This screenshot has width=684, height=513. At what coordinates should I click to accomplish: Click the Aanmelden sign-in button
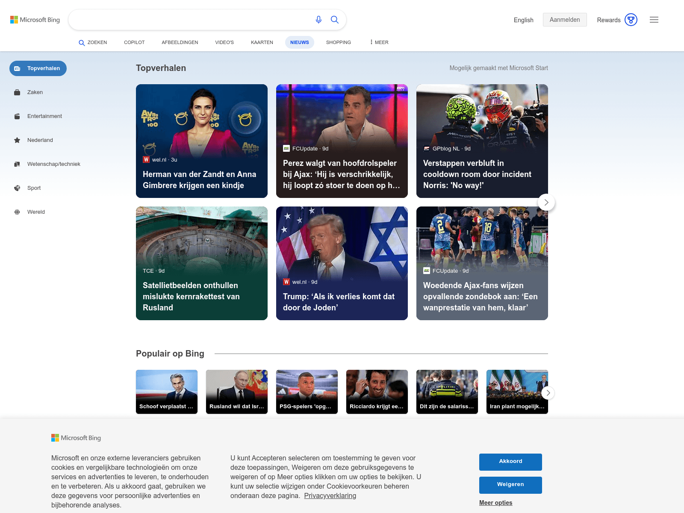pyautogui.click(x=565, y=20)
